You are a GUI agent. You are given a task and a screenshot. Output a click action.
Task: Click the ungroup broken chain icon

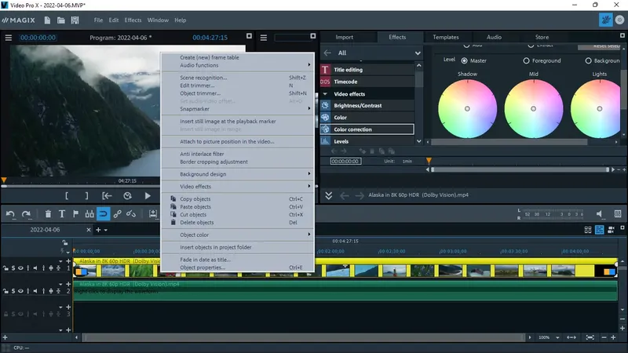tap(131, 214)
